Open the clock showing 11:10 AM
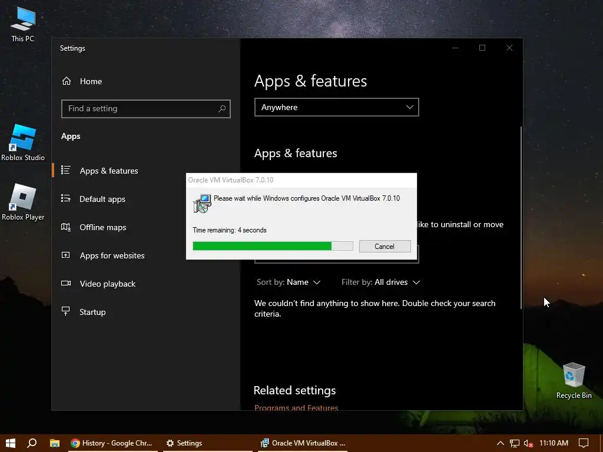This screenshot has height=452, width=603. 554,443
